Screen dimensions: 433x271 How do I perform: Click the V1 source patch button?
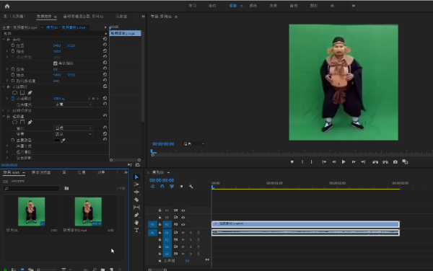click(152, 225)
